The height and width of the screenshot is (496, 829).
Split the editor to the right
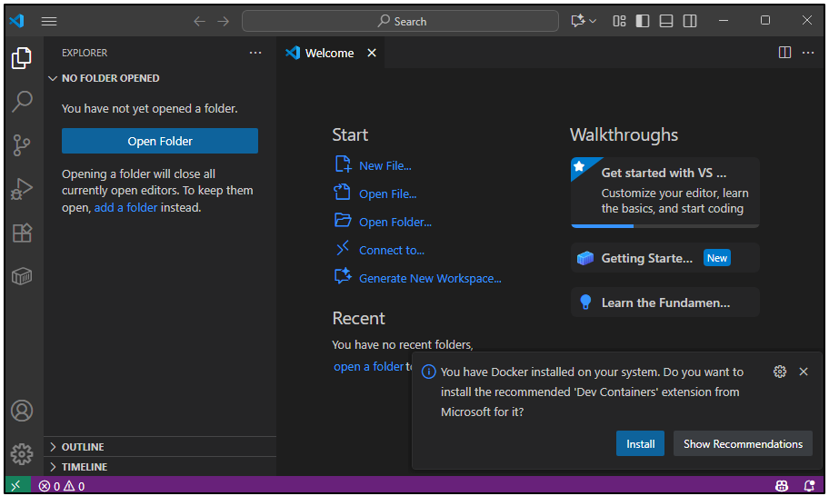784,53
